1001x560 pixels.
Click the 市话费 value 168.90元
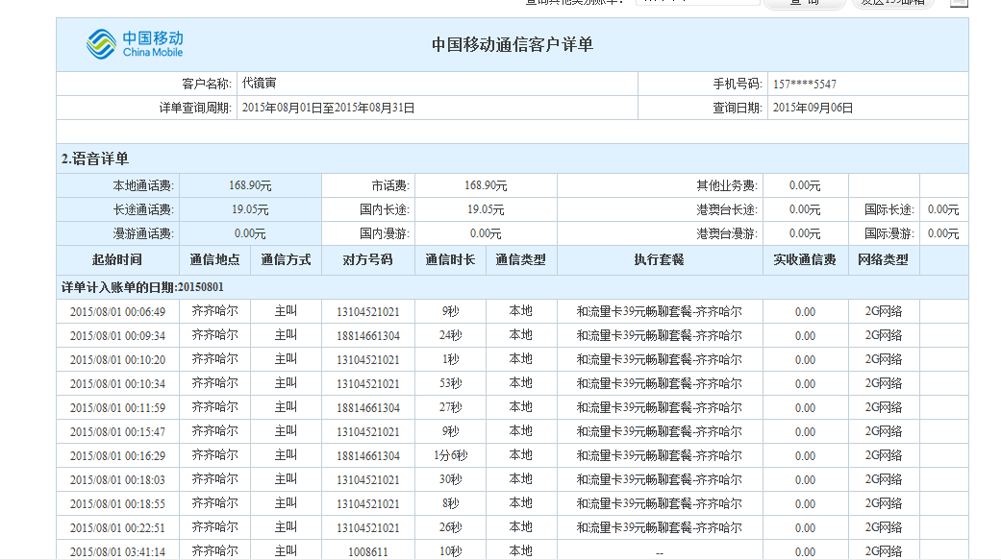(x=486, y=185)
